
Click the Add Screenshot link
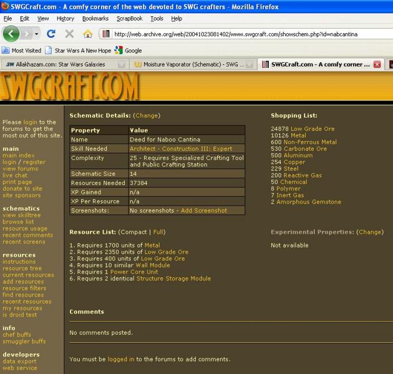click(204, 211)
